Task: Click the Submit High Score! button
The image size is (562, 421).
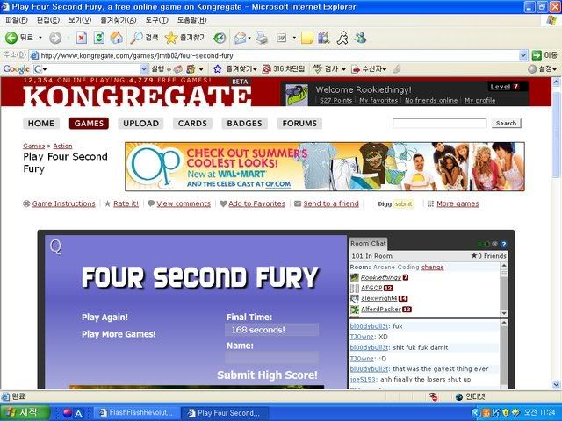Action: (x=267, y=375)
